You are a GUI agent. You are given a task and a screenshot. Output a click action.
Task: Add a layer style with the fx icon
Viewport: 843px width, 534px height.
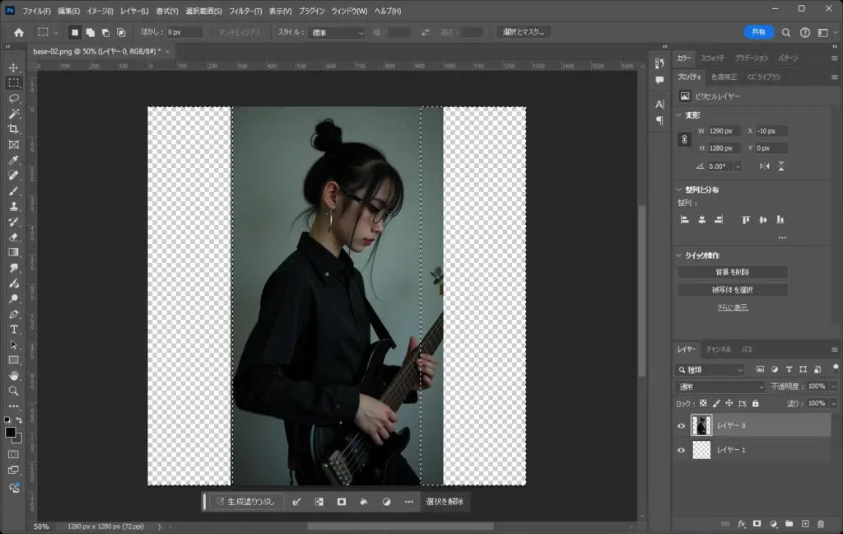coord(742,524)
